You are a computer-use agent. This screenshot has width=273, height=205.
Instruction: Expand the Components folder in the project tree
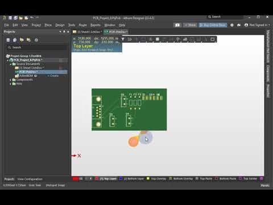(x=11, y=80)
